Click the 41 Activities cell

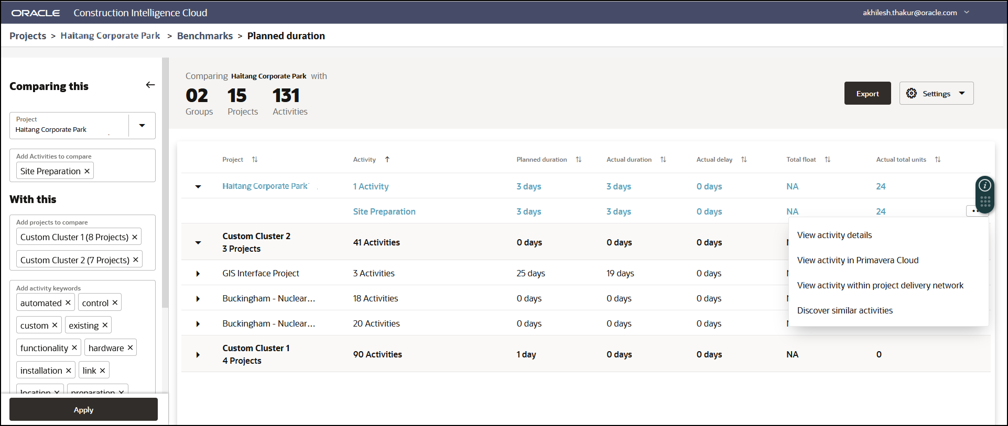tap(376, 242)
